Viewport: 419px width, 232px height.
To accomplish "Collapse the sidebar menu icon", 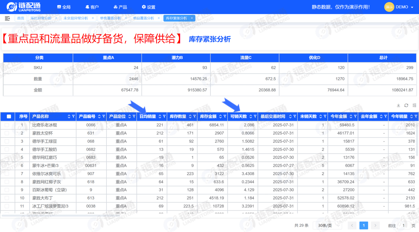I will (7, 18).
